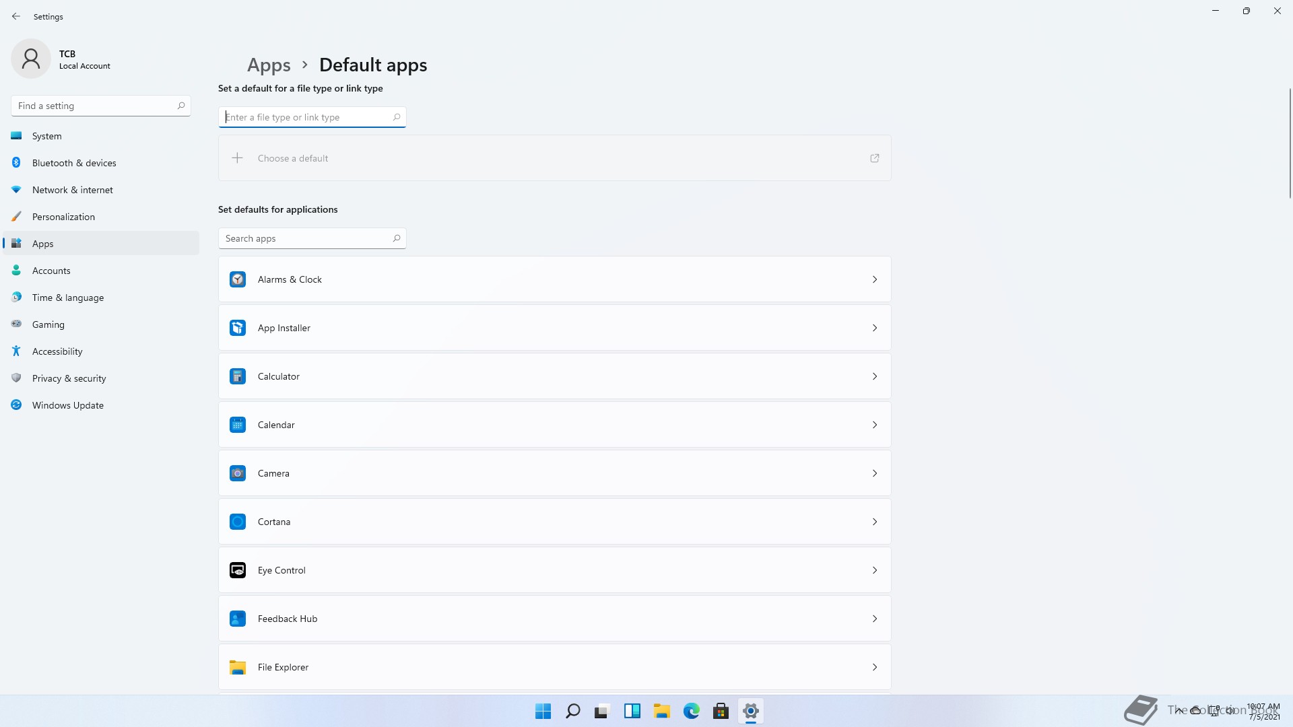The height and width of the screenshot is (727, 1293).
Task: Expand Cortana defaults chevron
Action: (x=875, y=522)
